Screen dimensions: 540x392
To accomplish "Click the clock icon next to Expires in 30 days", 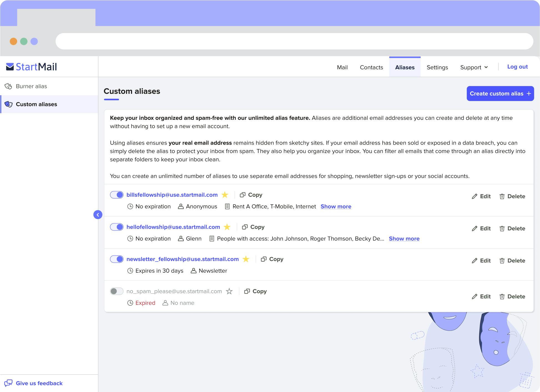I will [130, 271].
